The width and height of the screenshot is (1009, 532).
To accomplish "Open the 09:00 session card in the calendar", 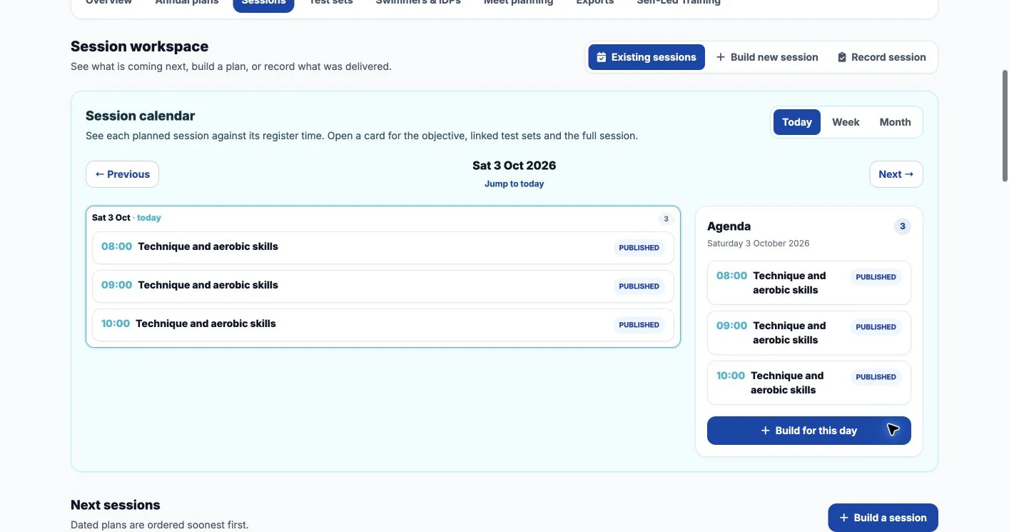I will [383, 286].
